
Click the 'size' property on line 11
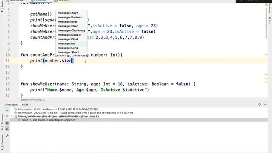click(67, 61)
